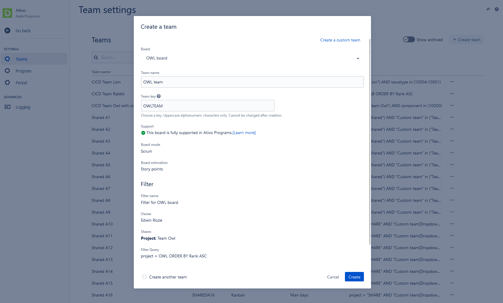The width and height of the screenshot is (503, 303).
Task: Check the Create another team checkbox
Action: [144, 277]
